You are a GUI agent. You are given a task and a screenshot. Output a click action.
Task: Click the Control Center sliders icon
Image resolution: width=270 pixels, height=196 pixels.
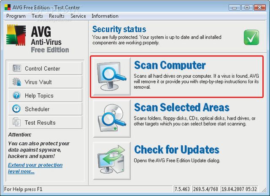pos(17,68)
